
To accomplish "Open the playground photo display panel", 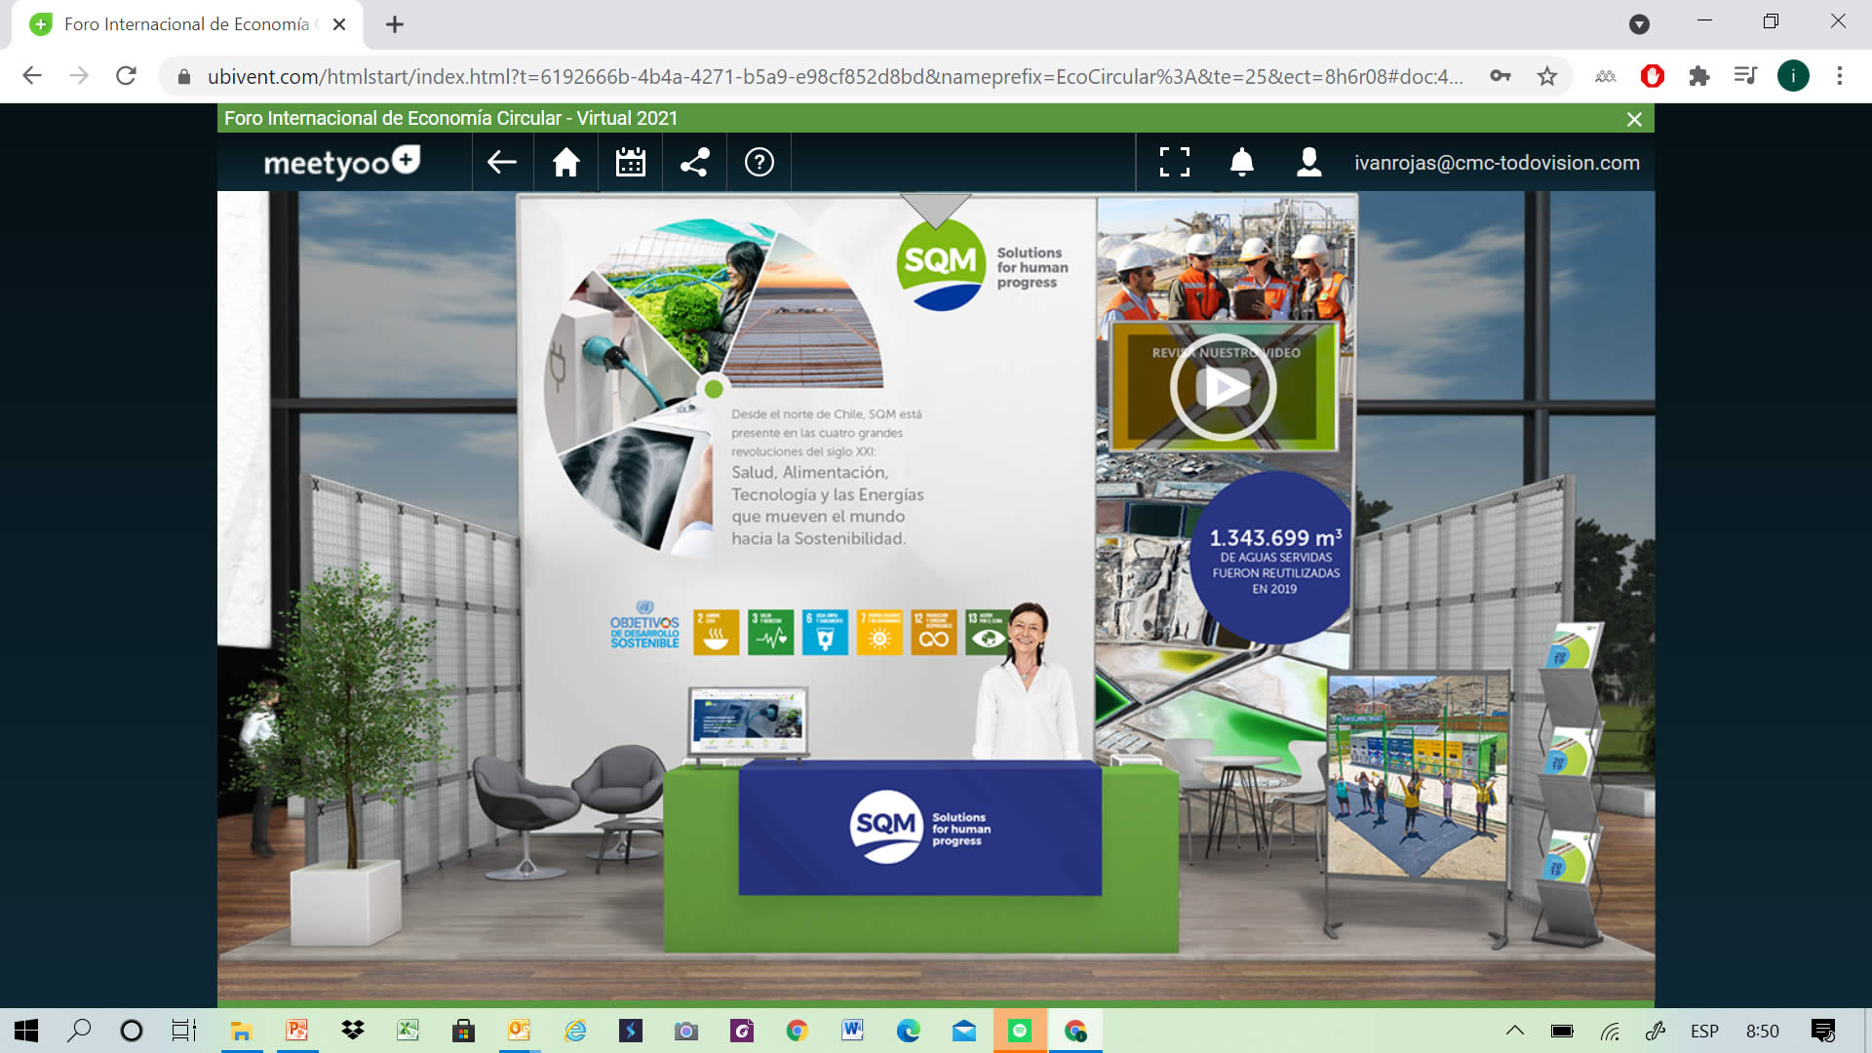I will click(1419, 773).
